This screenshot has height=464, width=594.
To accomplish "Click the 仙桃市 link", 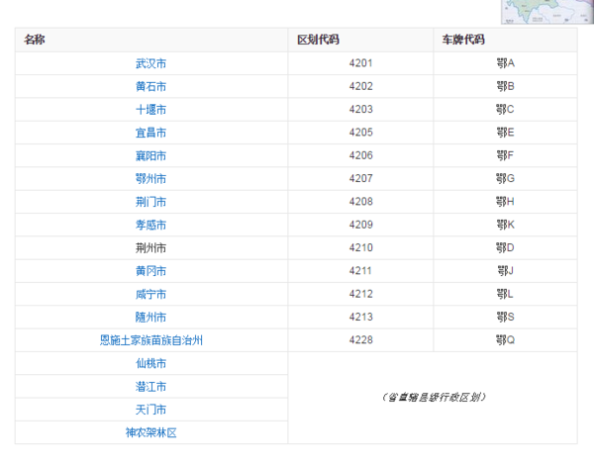I will coord(150,363).
